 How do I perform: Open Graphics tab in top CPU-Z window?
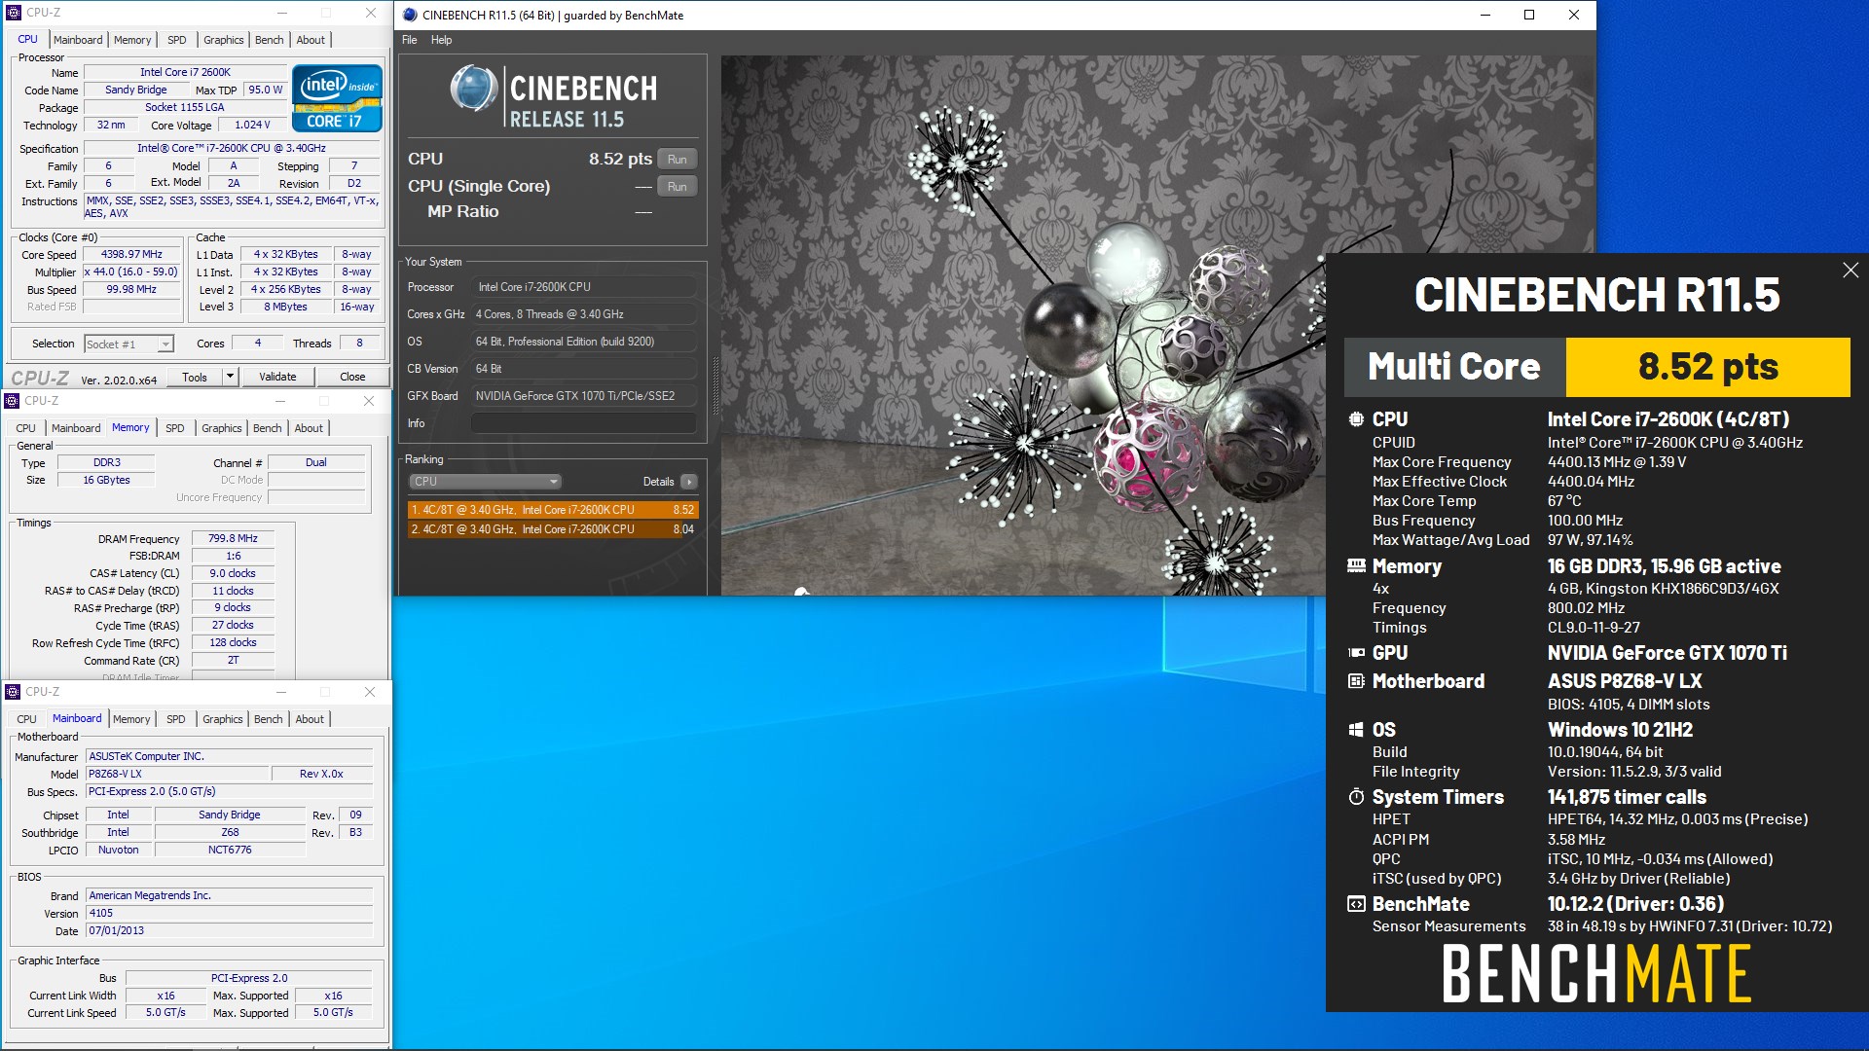(x=223, y=40)
